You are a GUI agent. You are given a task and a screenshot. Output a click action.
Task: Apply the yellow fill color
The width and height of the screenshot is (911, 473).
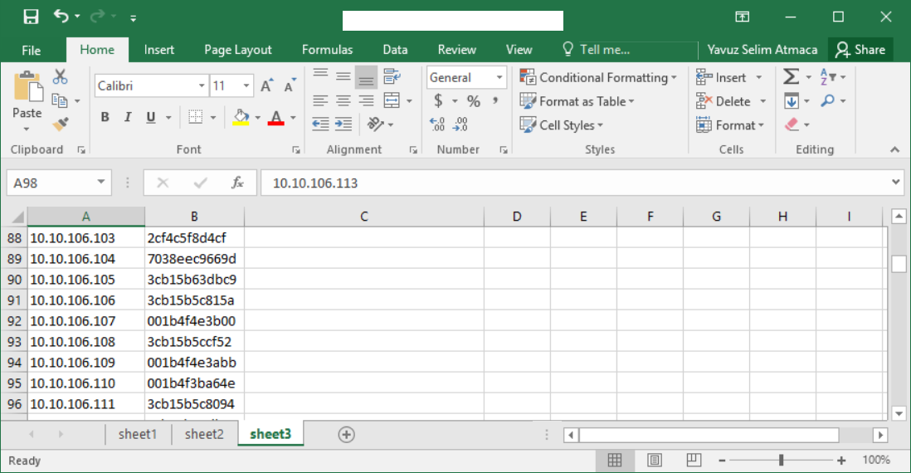point(241,117)
